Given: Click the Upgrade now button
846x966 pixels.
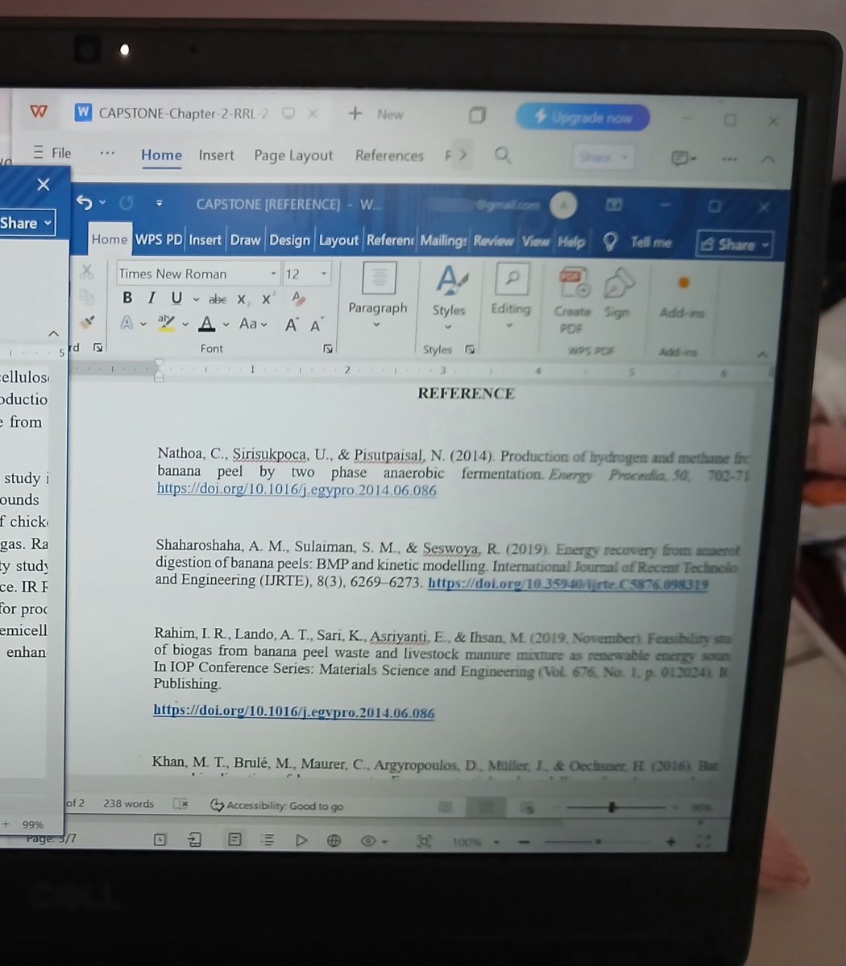Looking at the screenshot, I should [583, 118].
